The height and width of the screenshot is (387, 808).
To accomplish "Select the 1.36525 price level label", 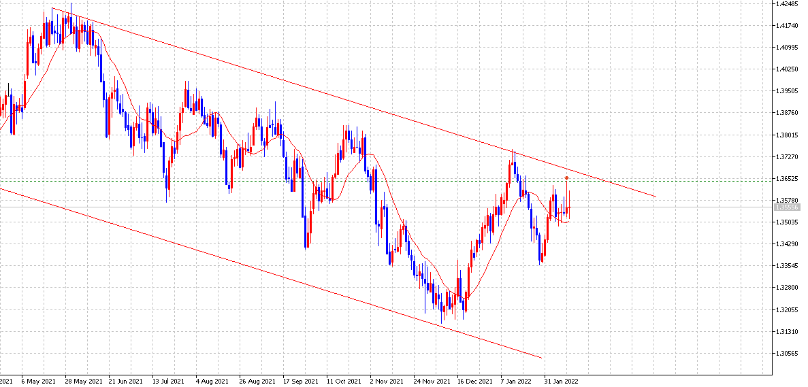I will [788, 179].
